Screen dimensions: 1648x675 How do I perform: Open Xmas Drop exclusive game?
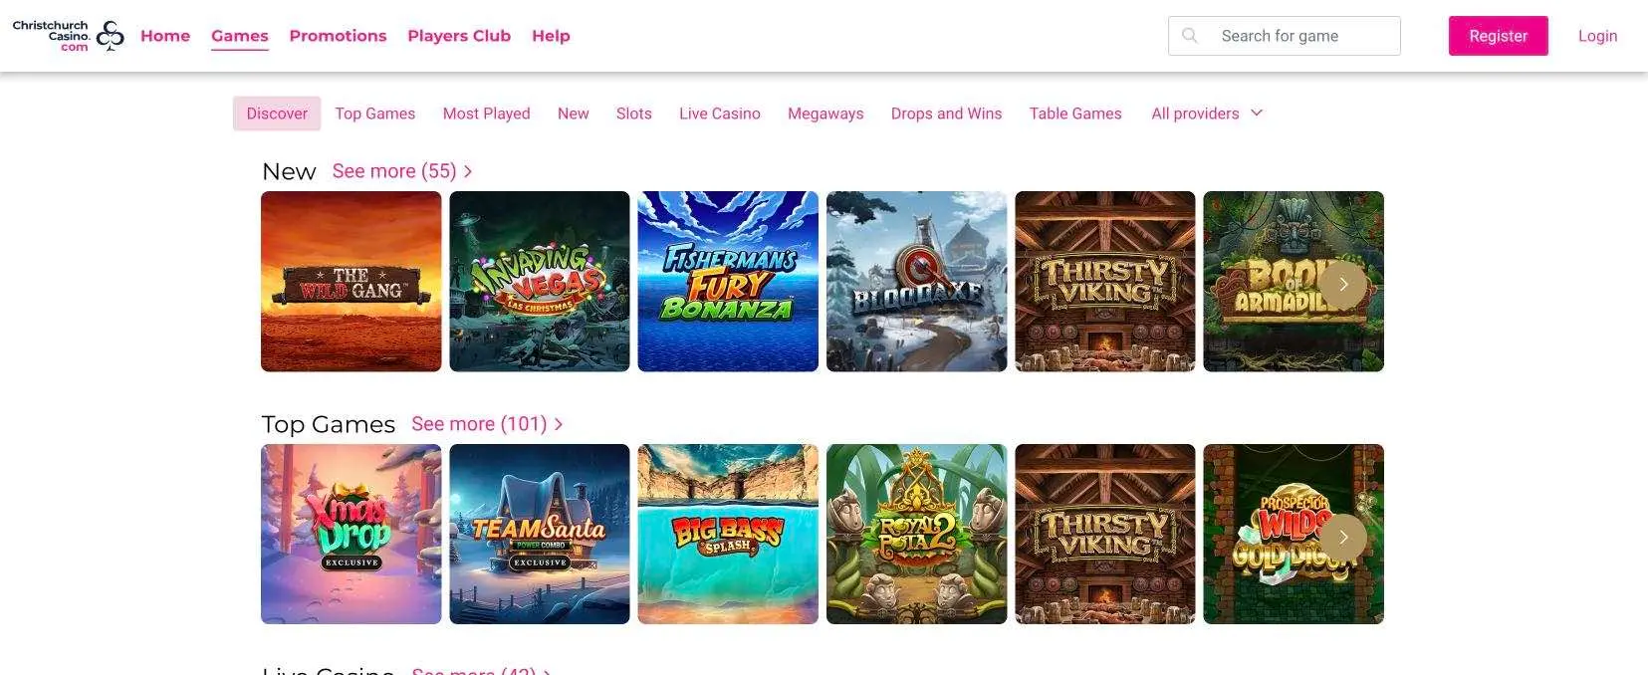pyautogui.click(x=351, y=535)
